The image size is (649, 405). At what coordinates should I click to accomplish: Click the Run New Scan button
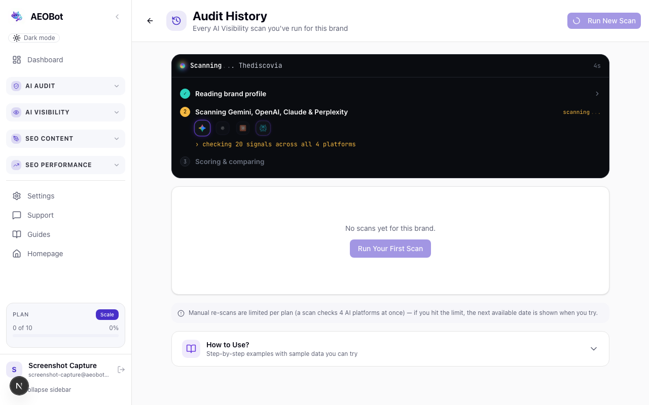pos(604,21)
